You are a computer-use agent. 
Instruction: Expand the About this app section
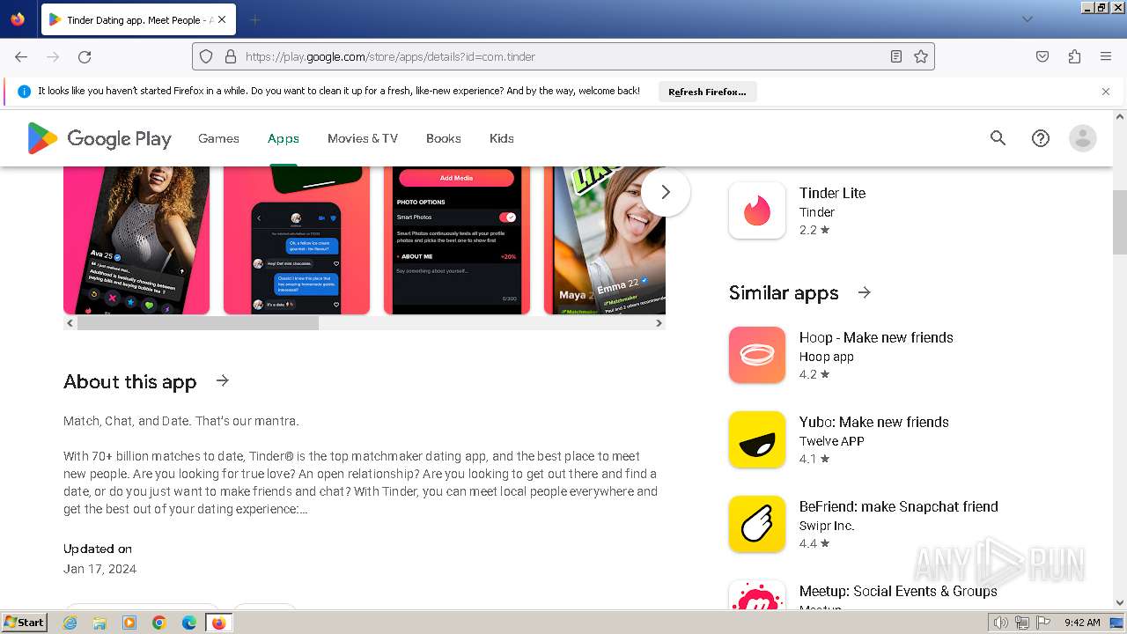tap(223, 380)
